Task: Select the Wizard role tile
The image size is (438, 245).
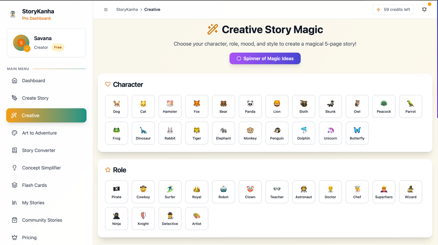Action: [x=410, y=192]
